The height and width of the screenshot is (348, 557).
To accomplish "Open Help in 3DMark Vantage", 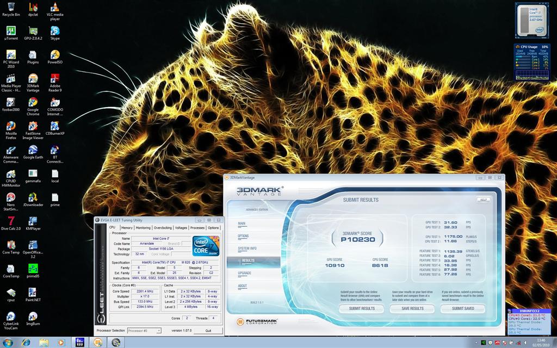I will point(484,200).
